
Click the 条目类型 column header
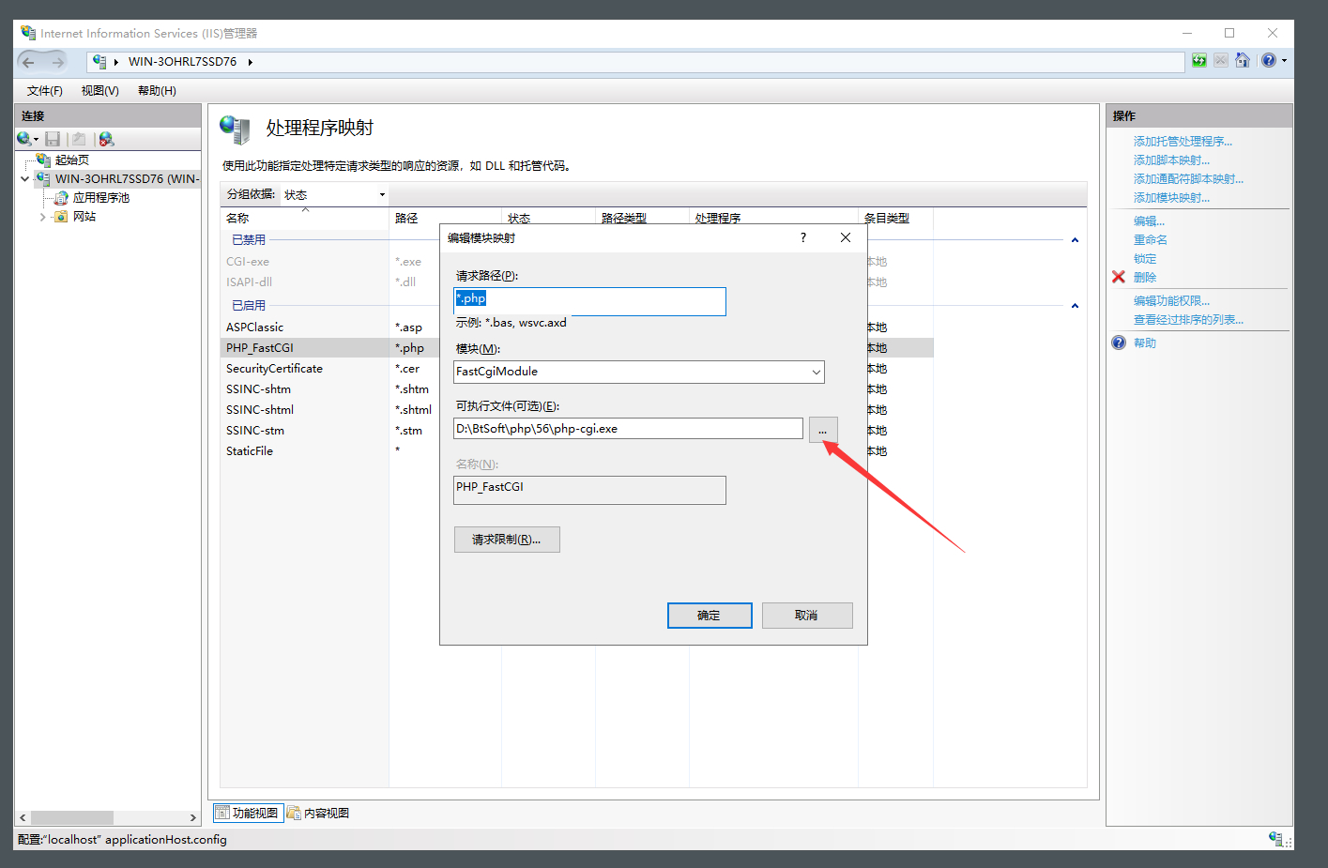coord(895,218)
